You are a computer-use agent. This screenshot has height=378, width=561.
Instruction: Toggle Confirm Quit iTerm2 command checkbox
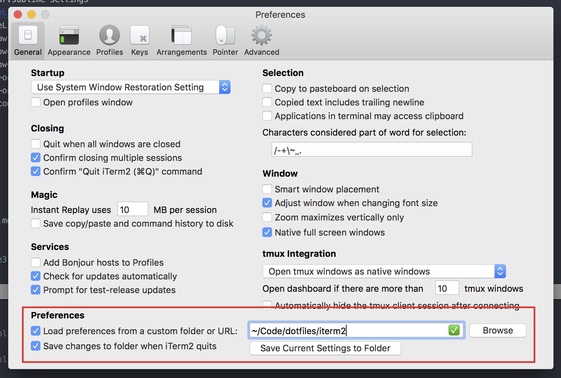tap(36, 171)
